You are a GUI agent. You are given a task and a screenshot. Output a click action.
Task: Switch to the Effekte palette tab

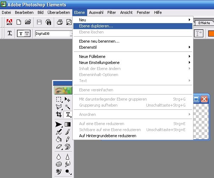[x=204, y=23]
